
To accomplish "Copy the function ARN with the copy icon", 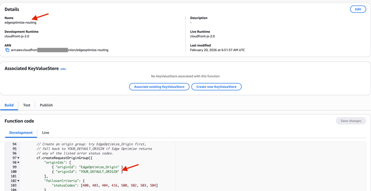I will click(x=7, y=50).
